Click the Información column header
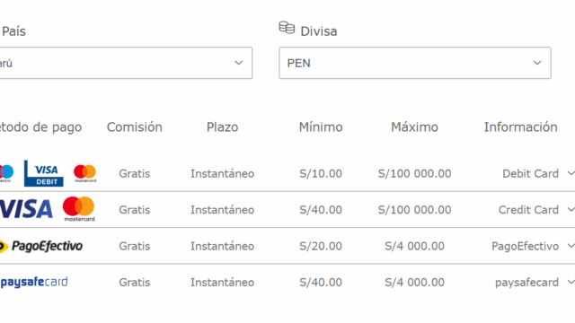The image size is (575, 323). coord(521,127)
